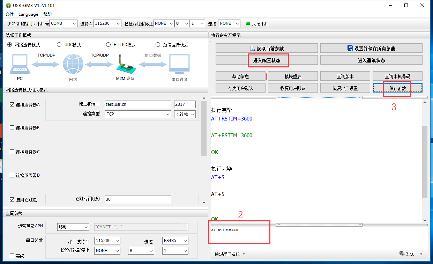Click the send icon beside 发送
Screen dimensions: 433x264
[x=402, y=254]
